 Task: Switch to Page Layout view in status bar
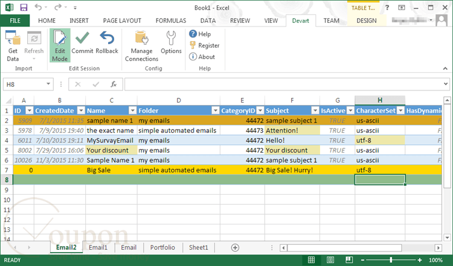tap(330, 259)
